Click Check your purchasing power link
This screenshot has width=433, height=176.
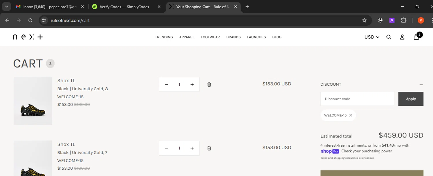pos(367,151)
